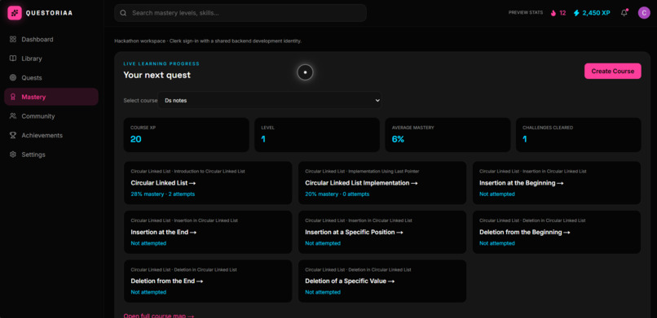Click the Dashboard grid icon in sidebar
The image size is (657, 318).
click(x=13, y=39)
